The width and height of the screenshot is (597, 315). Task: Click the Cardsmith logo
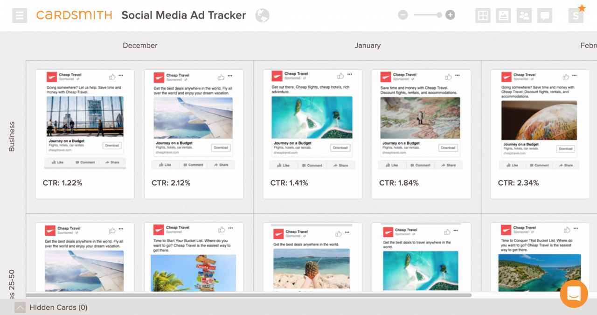coord(74,15)
